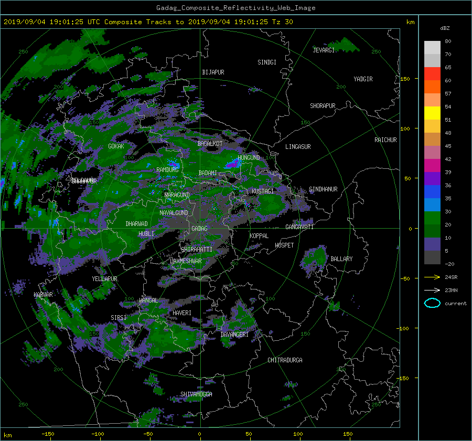Image resolution: width=472 pixels, height=441 pixels.
Task: Click the HUBLI city label
Action: (146, 233)
